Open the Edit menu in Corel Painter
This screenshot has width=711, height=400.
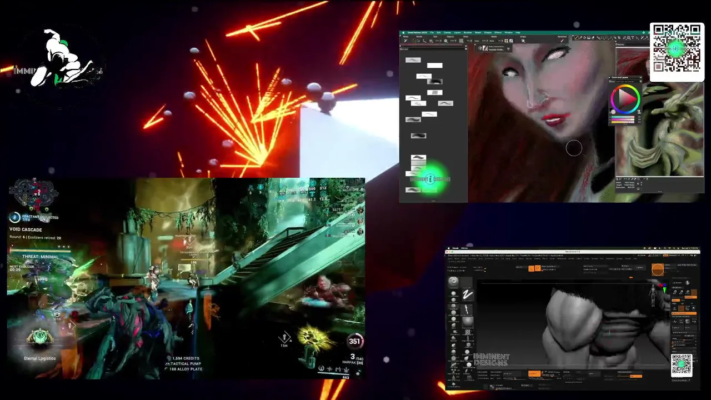(439, 33)
